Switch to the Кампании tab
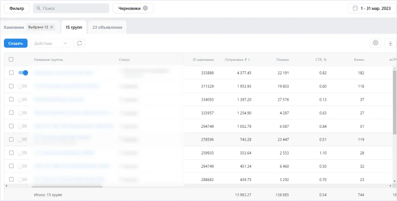The image size is (397, 201). 14,27
